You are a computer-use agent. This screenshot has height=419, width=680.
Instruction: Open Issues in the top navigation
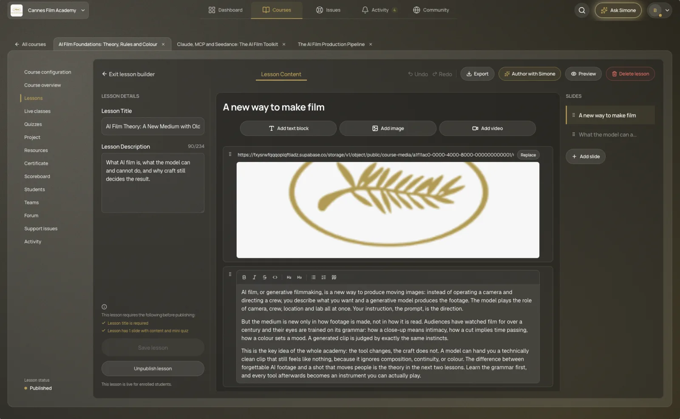[x=328, y=10]
